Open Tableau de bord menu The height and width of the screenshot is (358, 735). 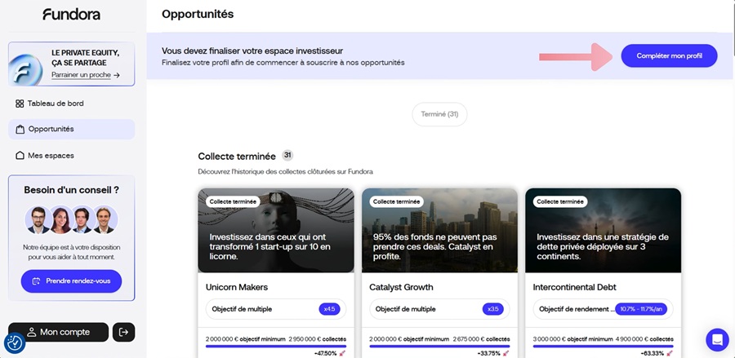71,104
